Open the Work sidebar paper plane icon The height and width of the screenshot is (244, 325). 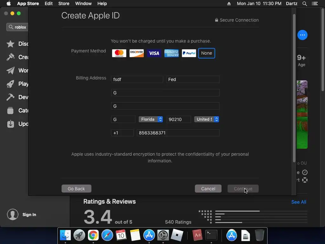(10, 71)
